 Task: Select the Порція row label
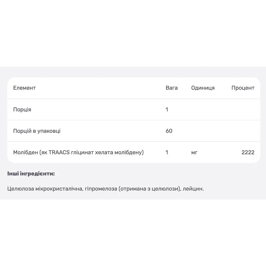(x=22, y=110)
